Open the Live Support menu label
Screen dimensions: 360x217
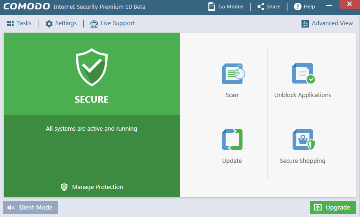coord(118,23)
